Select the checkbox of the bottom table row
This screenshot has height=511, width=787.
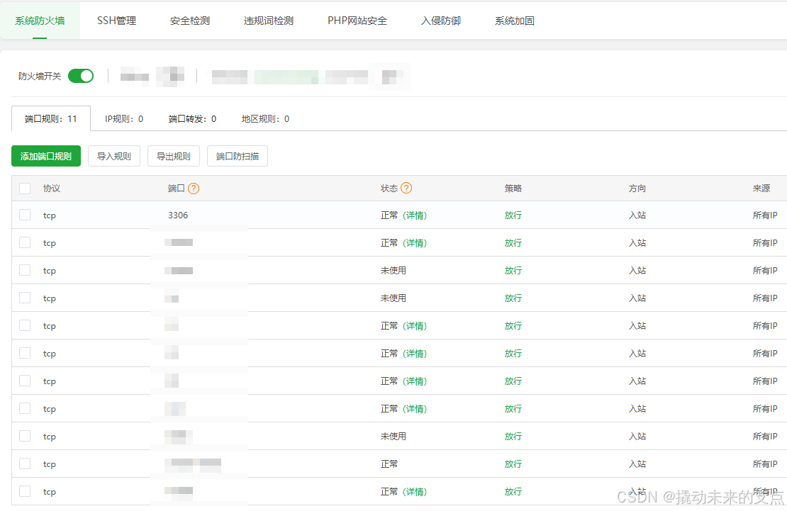coord(25,491)
